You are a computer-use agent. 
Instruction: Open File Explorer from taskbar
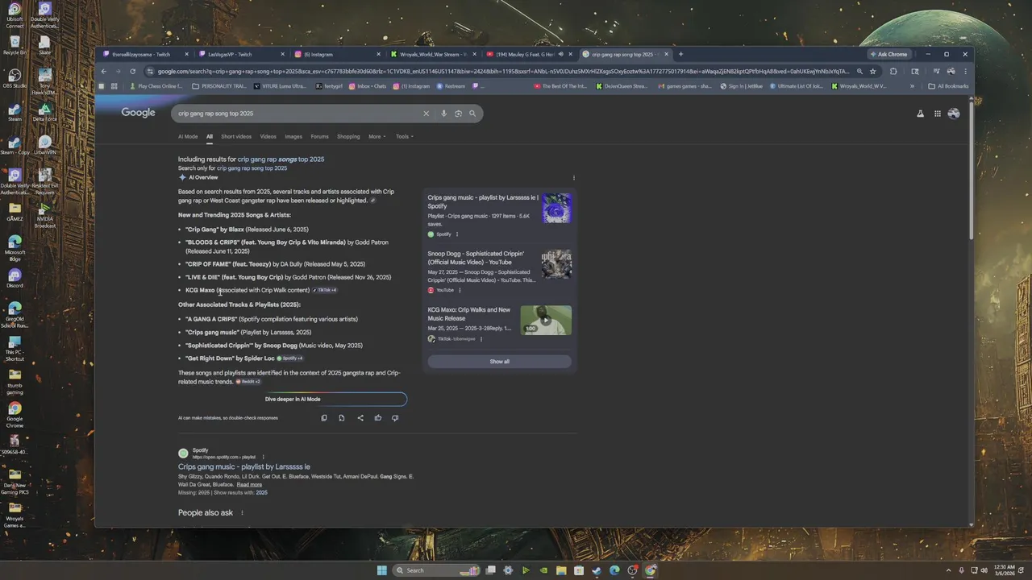pyautogui.click(x=560, y=570)
